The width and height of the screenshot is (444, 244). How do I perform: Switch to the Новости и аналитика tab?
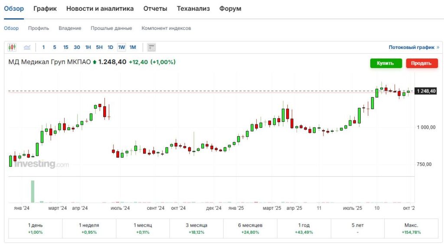click(100, 9)
